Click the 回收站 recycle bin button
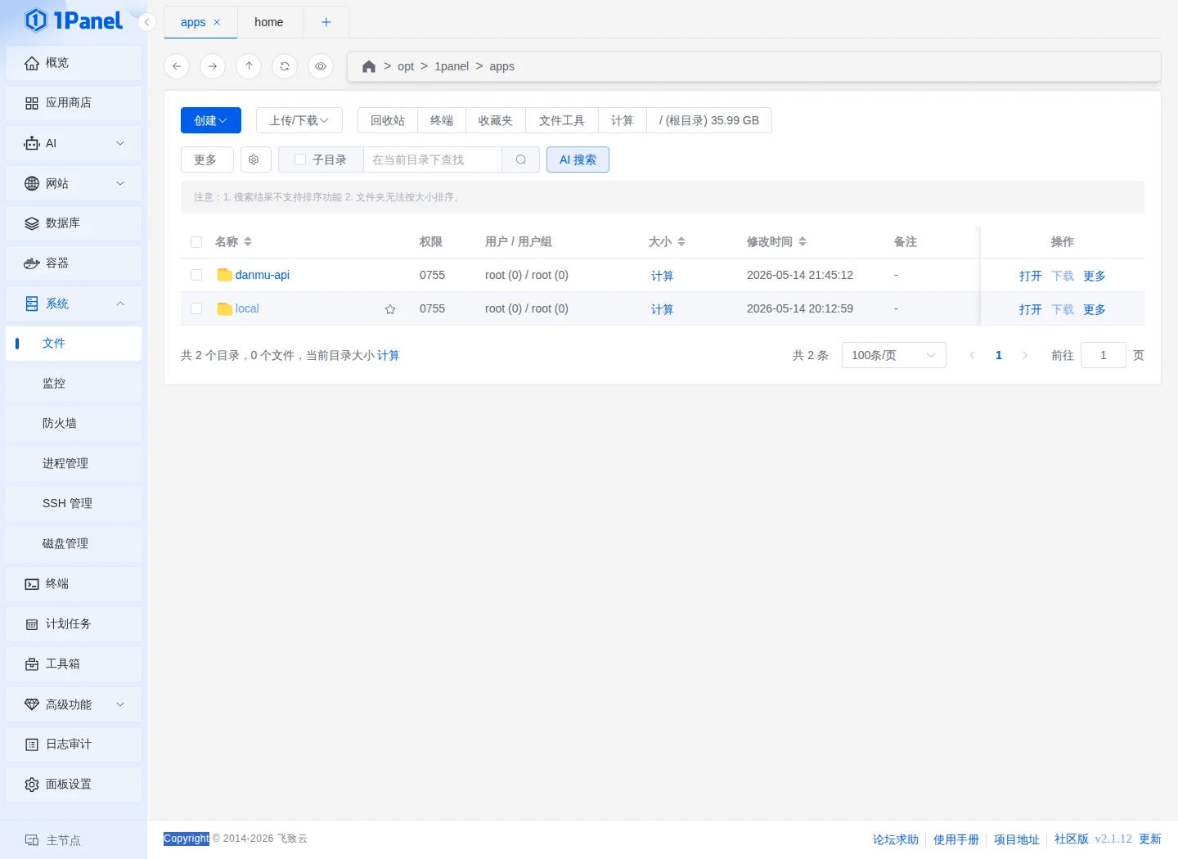 point(388,120)
